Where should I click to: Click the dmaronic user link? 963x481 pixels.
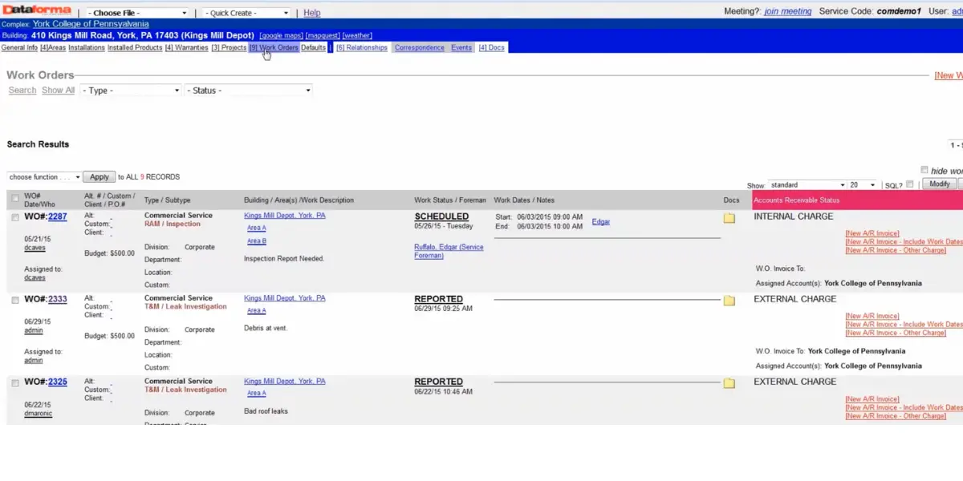coord(38,414)
